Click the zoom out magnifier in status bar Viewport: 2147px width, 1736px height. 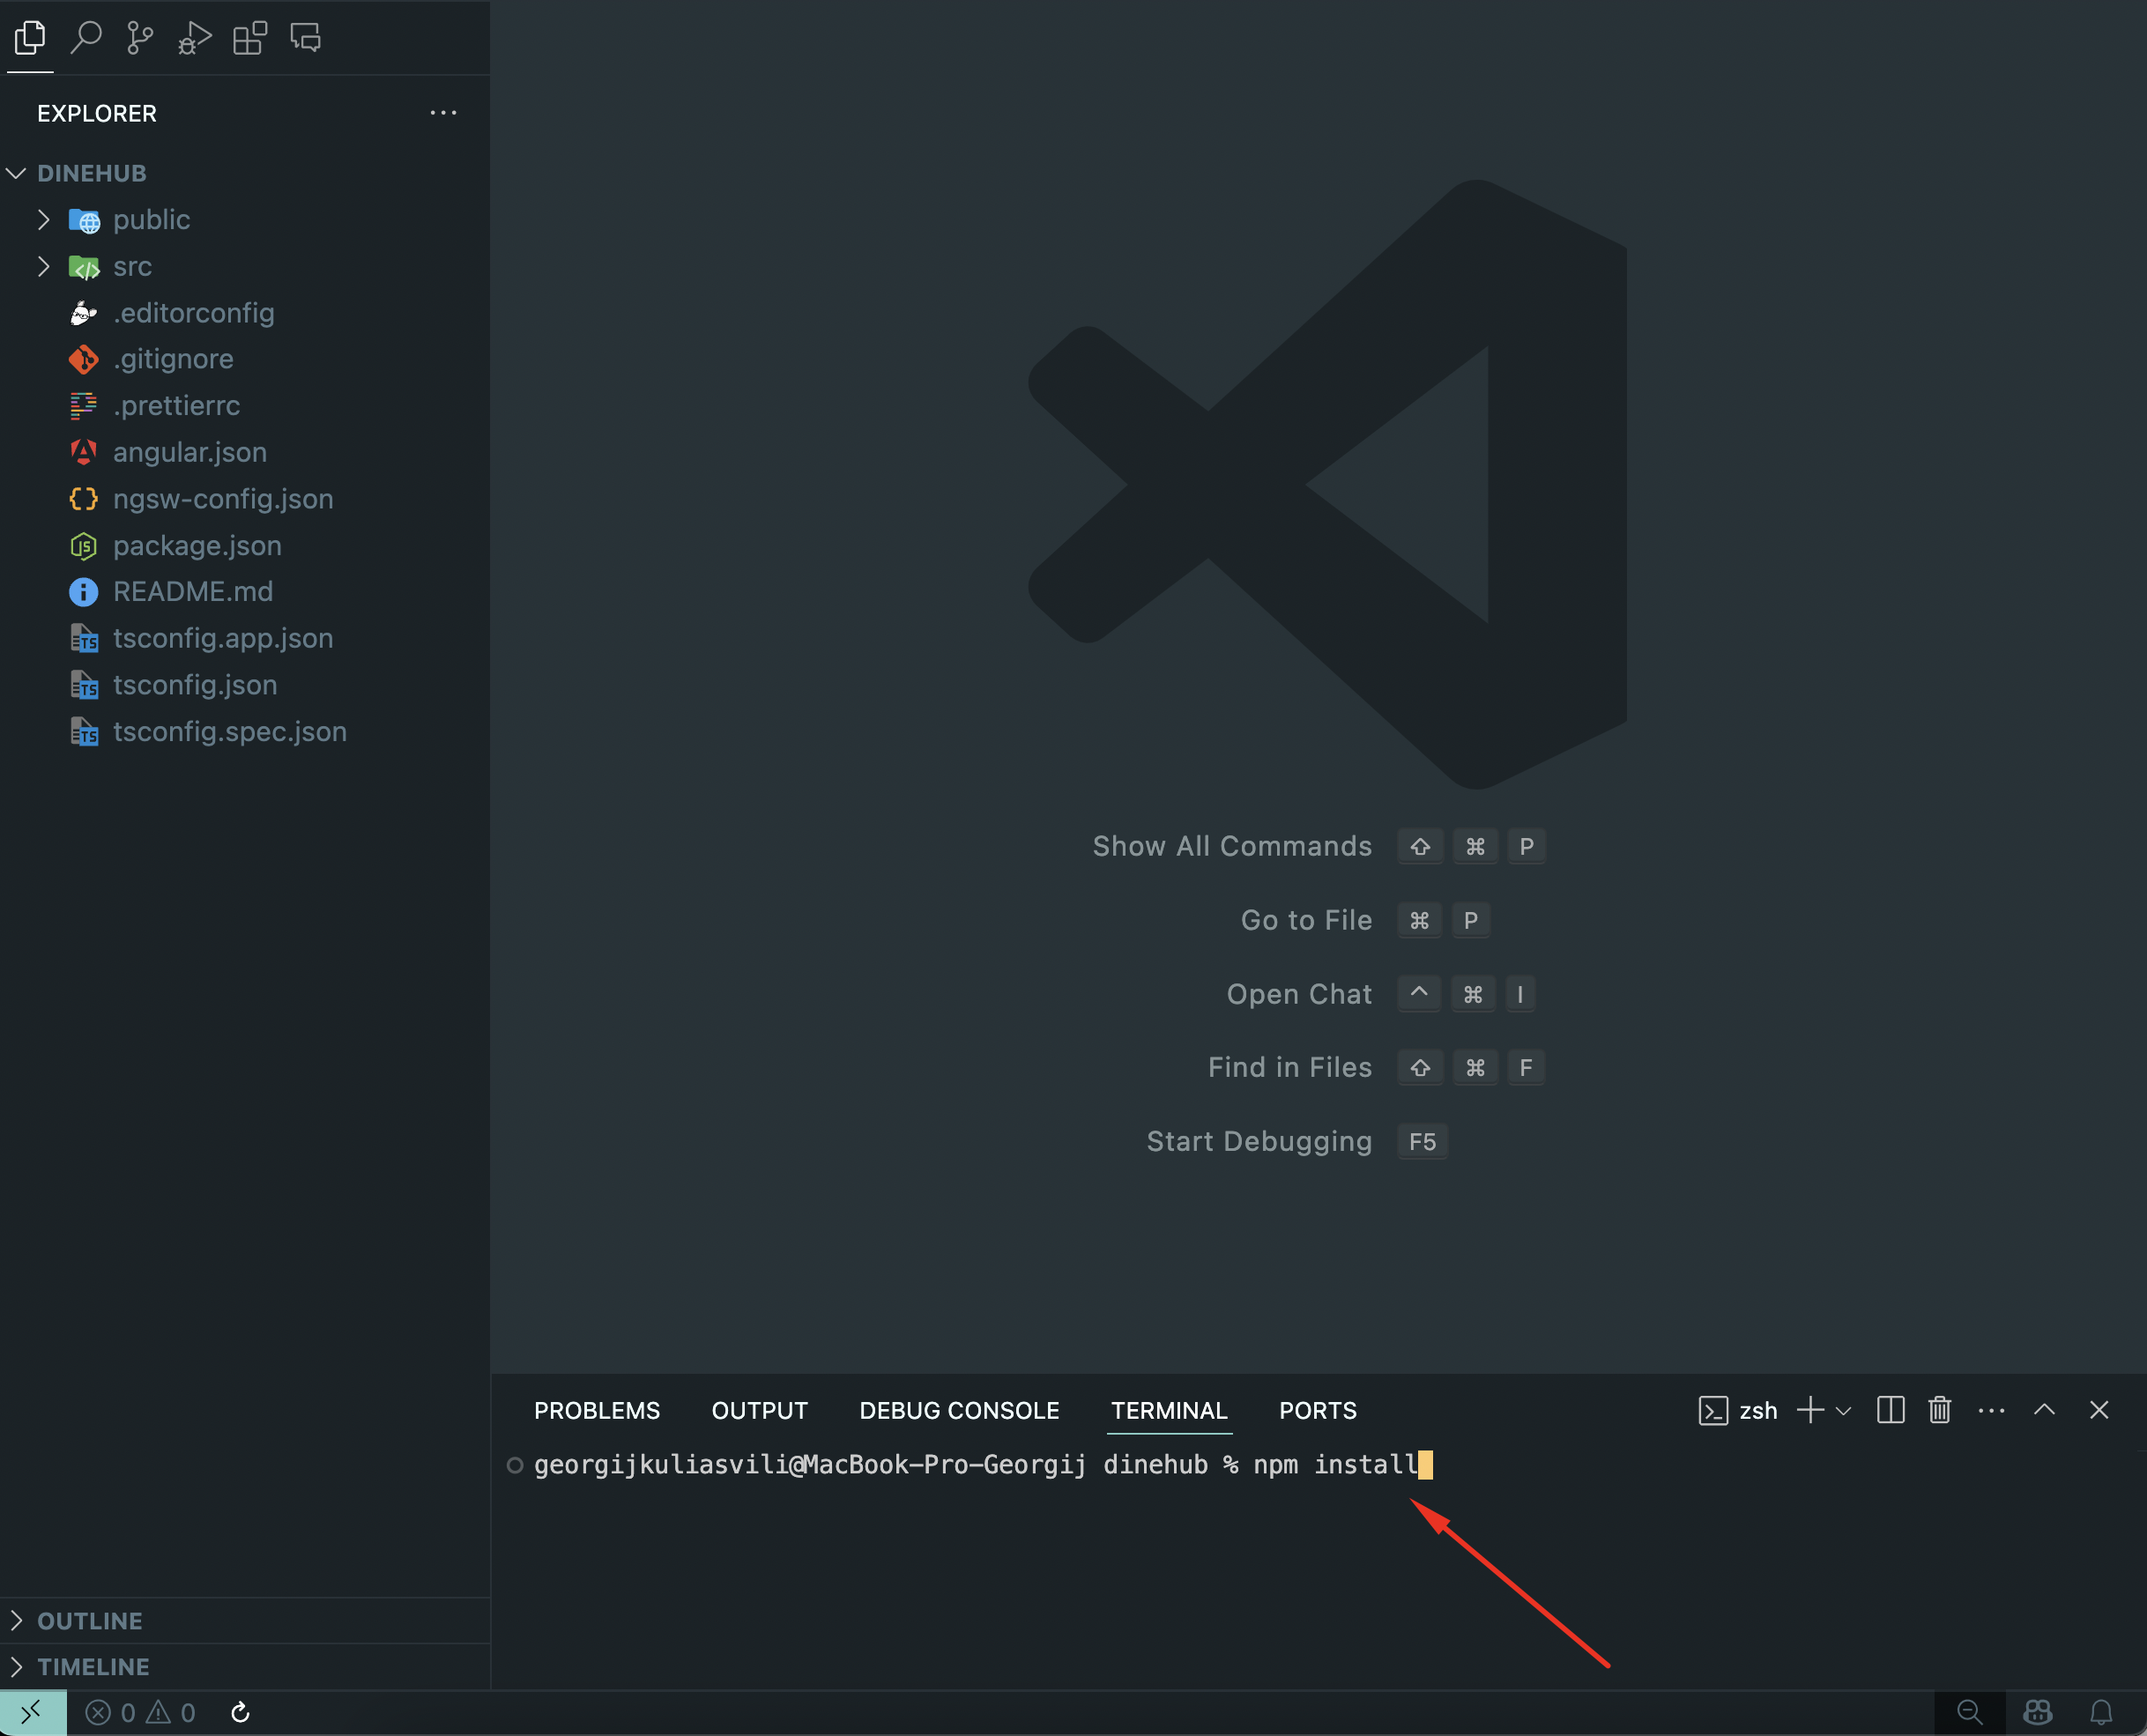(1969, 1713)
